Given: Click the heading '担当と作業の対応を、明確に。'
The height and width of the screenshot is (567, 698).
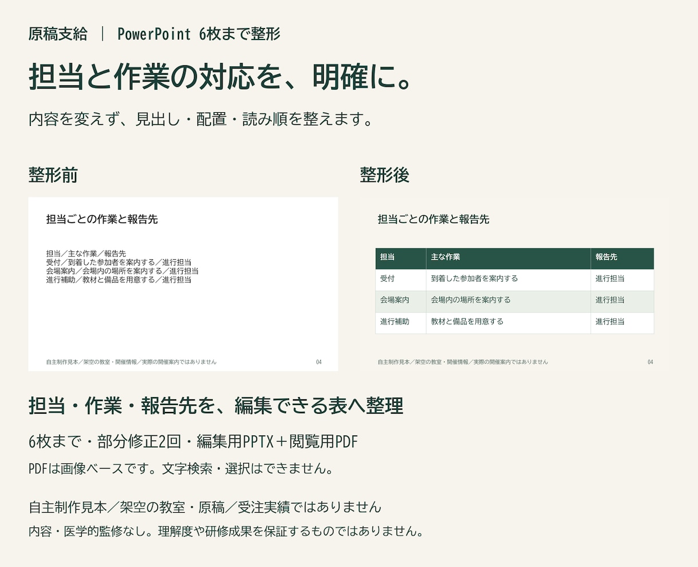Looking at the screenshot, I should pos(220,77).
